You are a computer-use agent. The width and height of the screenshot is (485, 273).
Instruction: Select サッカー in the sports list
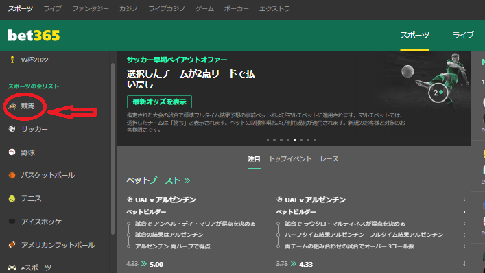(x=34, y=129)
